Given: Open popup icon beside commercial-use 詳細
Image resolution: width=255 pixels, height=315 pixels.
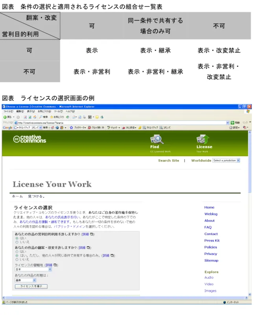Looking at the screenshot, I should 92,234.
